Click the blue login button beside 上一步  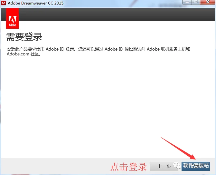point(196,166)
